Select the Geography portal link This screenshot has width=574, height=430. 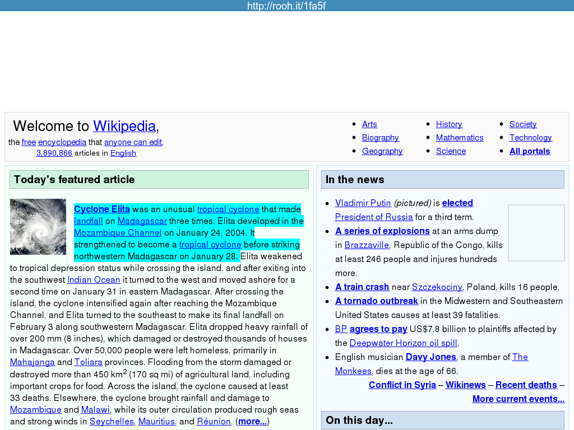[382, 151]
